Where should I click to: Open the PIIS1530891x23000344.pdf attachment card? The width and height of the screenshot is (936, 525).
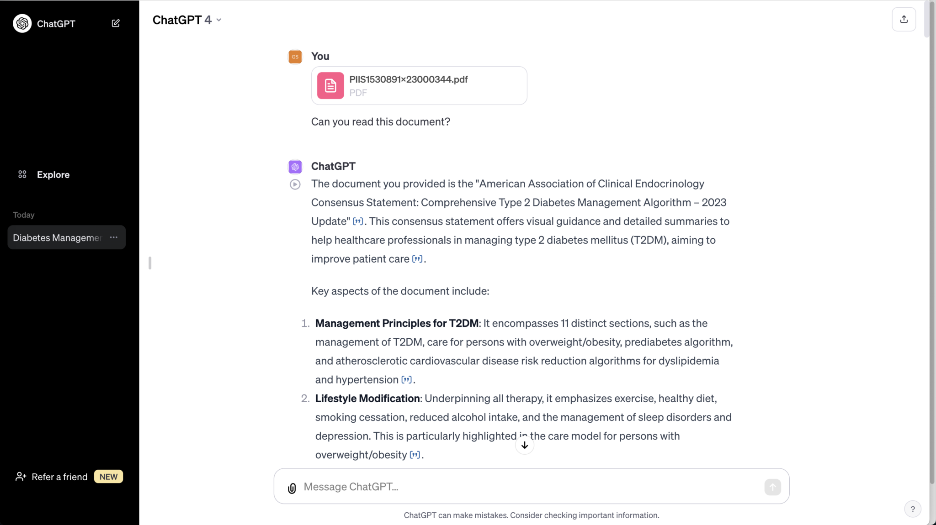coord(419,85)
